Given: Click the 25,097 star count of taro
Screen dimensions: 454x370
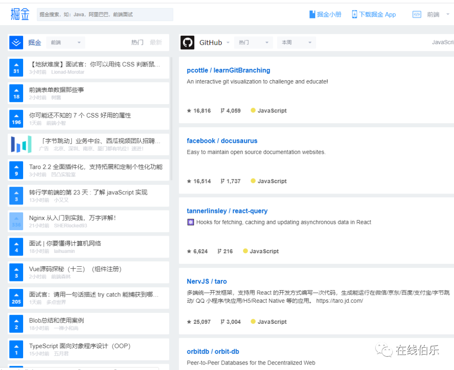Looking at the screenshot, I should tap(199, 322).
